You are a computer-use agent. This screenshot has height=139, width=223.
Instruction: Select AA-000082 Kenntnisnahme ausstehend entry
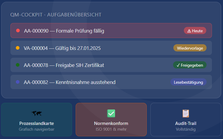[111, 82]
